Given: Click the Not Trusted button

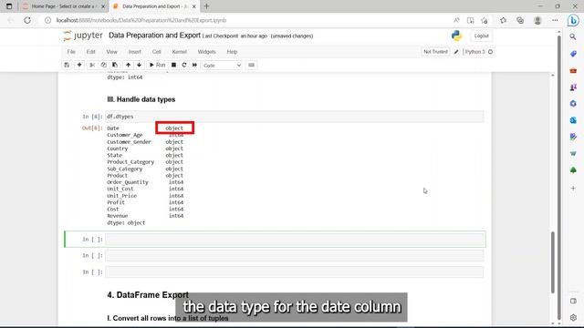Looking at the screenshot, I should [435, 52].
